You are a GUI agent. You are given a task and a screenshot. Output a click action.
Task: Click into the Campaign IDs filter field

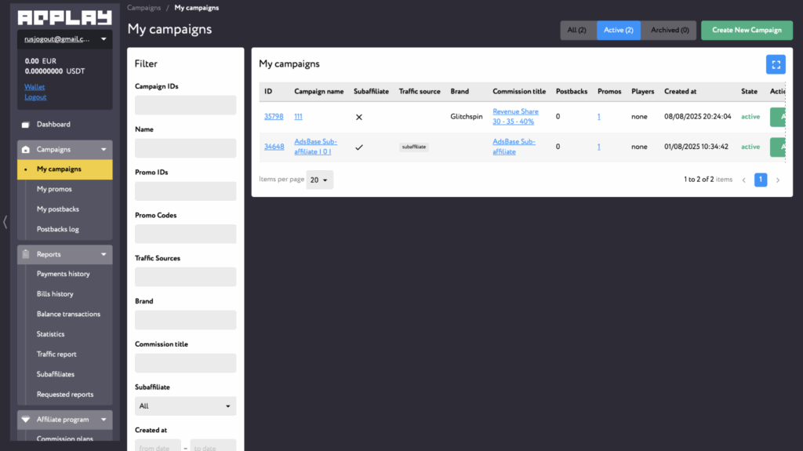185,106
